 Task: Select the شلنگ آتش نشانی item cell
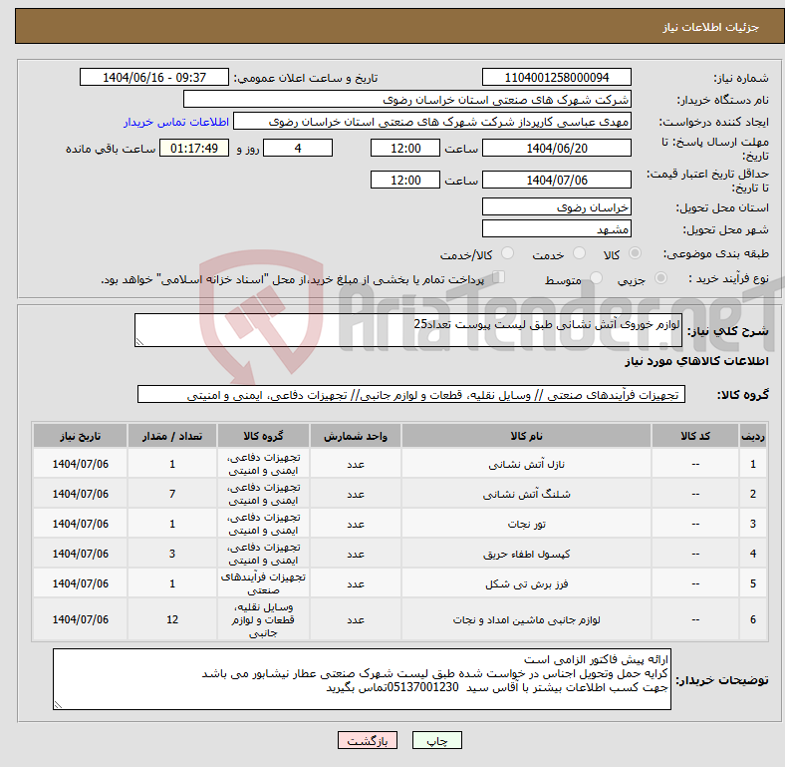(526, 495)
